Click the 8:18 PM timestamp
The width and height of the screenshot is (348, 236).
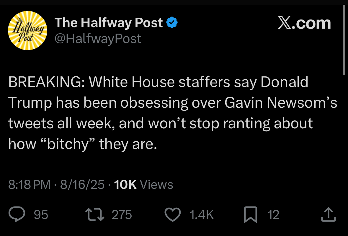(x=29, y=185)
